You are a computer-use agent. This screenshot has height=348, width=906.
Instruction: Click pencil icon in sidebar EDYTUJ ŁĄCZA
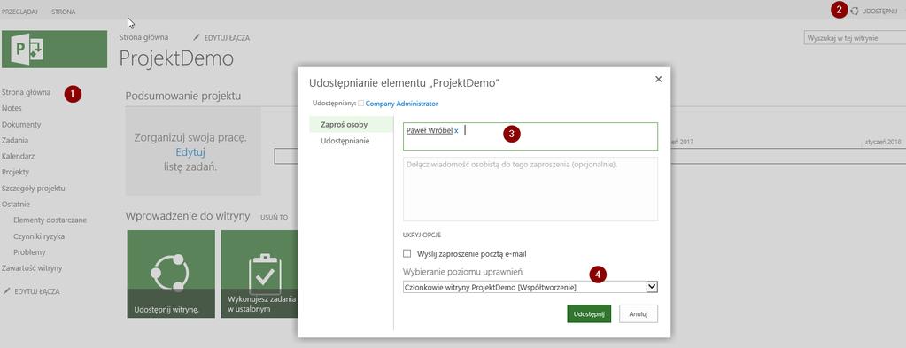click(6, 291)
